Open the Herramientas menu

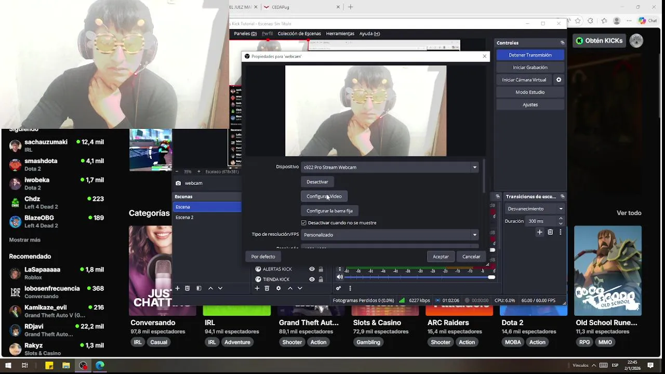click(x=340, y=34)
